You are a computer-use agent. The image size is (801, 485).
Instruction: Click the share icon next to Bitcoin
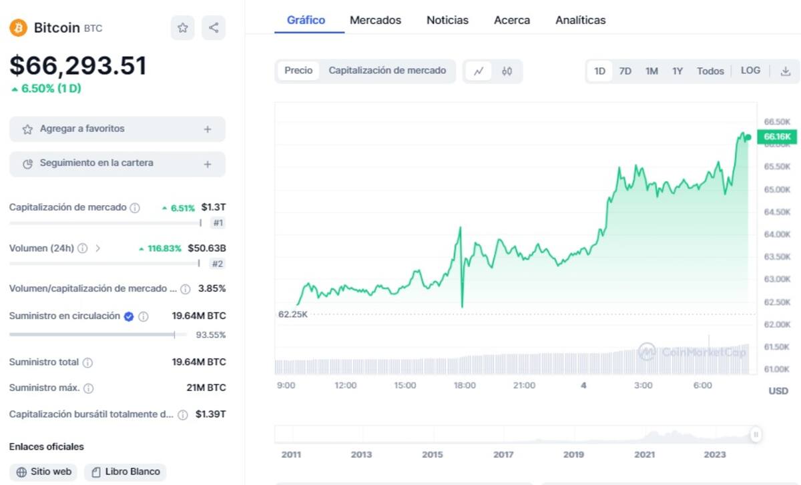point(214,28)
